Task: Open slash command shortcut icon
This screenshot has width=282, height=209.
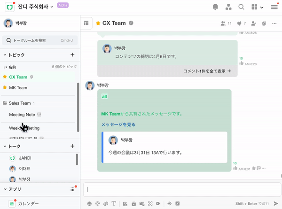Action: pos(178,204)
